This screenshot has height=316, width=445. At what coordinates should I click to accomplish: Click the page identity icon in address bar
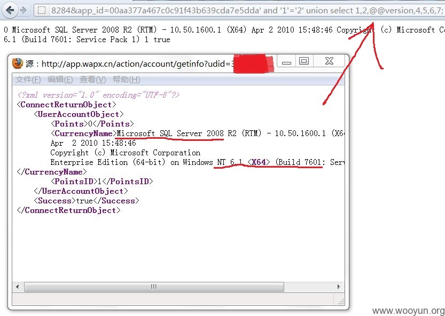42,11
